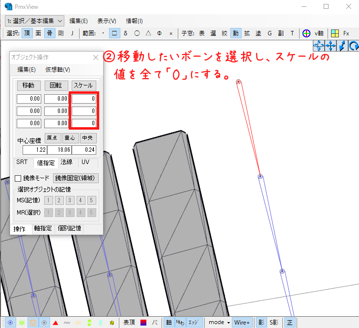This screenshot has width=359, height=328.
Task: Select triangle range selection icon
Action: 148,33
